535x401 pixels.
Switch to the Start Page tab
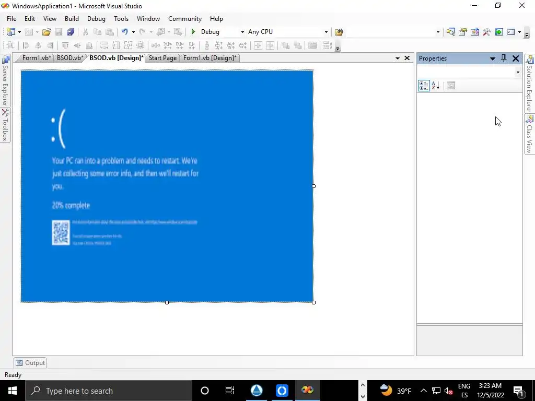point(162,58)
